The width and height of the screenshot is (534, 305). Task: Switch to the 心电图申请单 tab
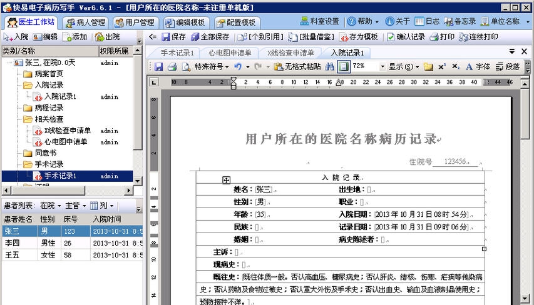(x=230, y=52)
